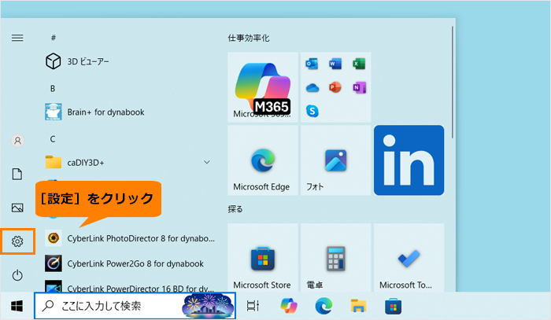Viewport: 551px width, 320px height.
Task: Open the LinkedIn tile
Action: pyautogui.click(x=409, y=160)
